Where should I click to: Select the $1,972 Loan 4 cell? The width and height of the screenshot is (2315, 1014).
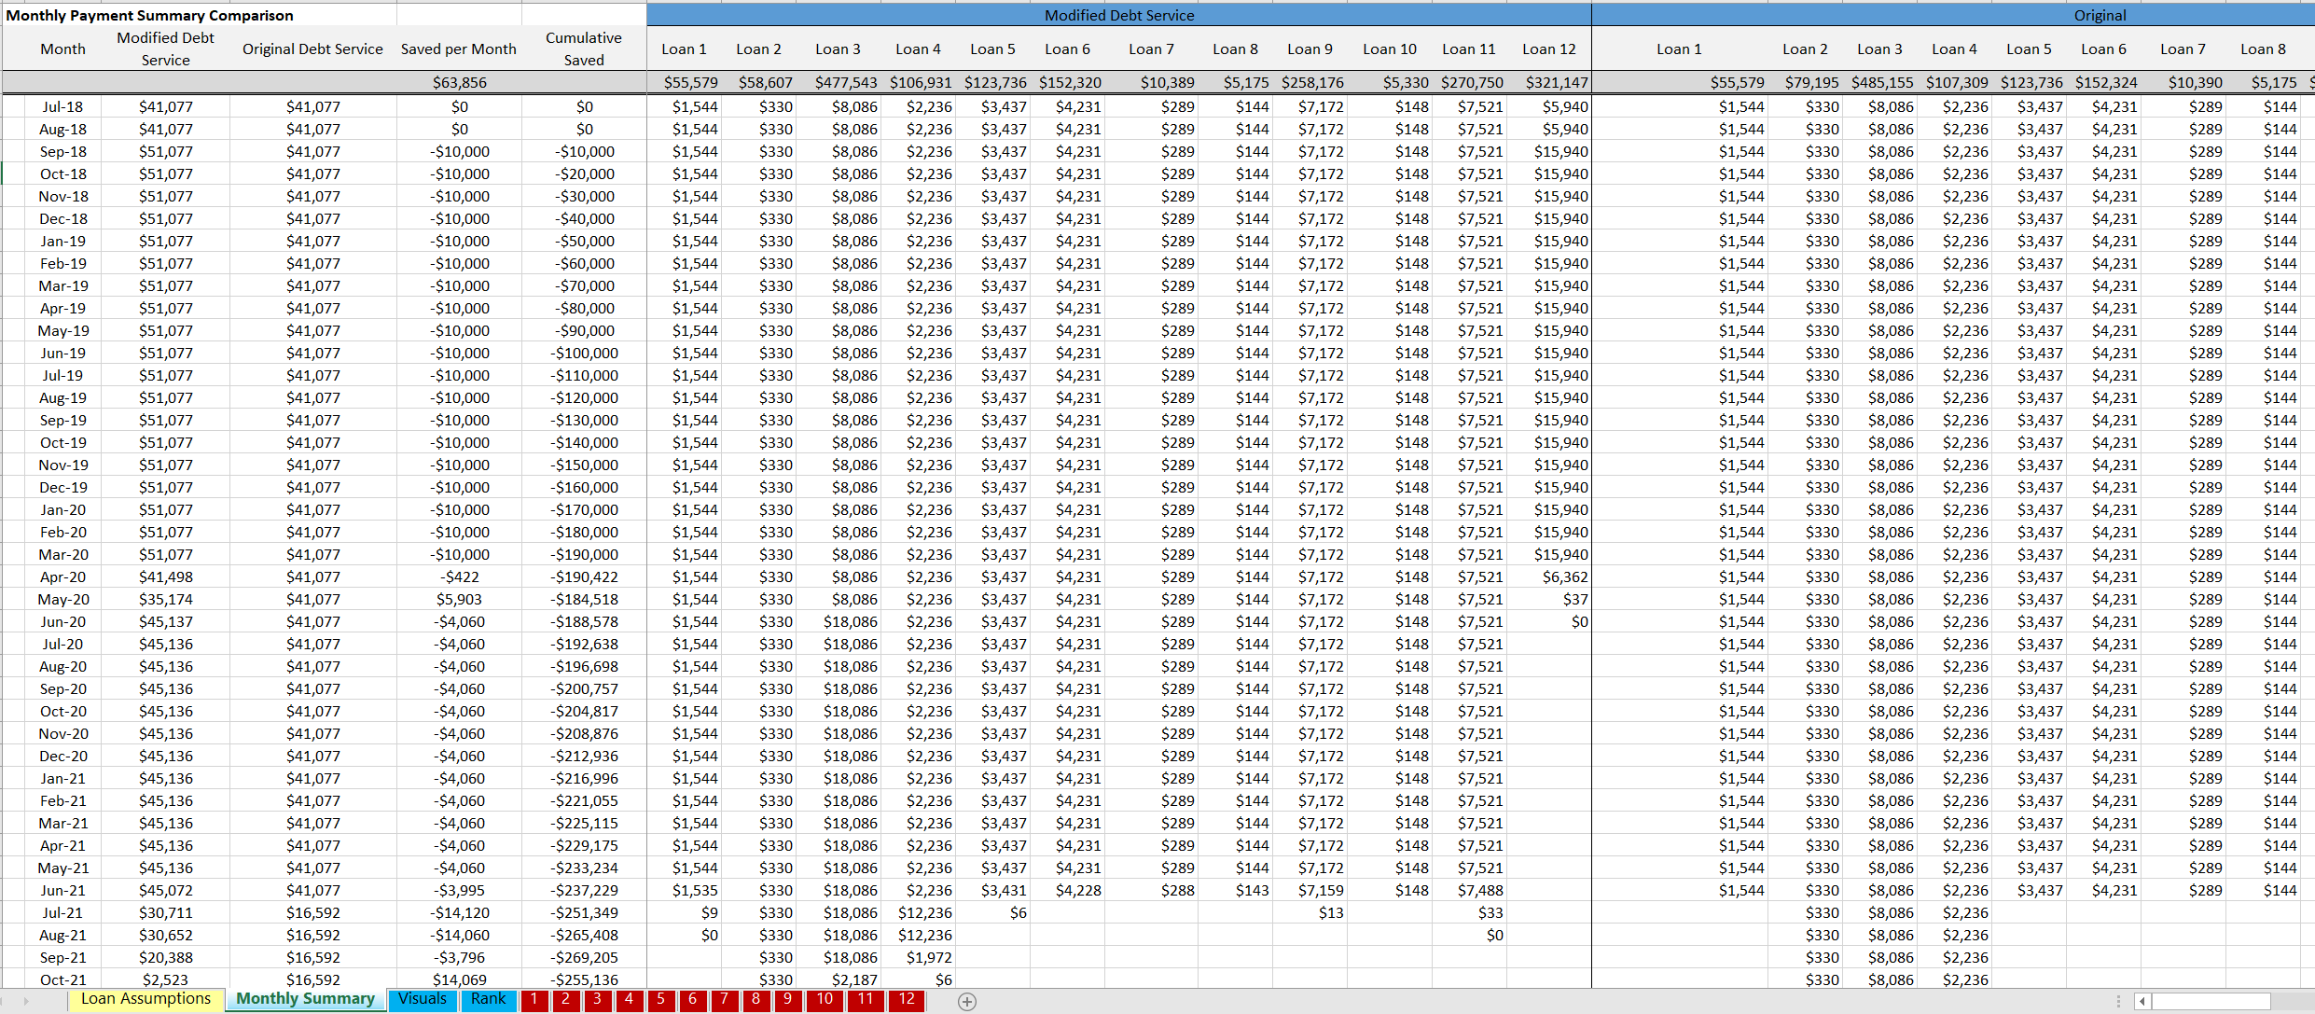918,957
